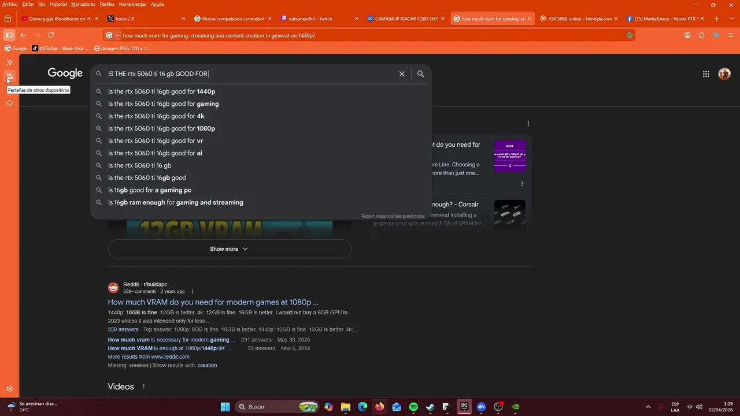Open the Google bookmark in bookmarks bar

click(16, 49)
